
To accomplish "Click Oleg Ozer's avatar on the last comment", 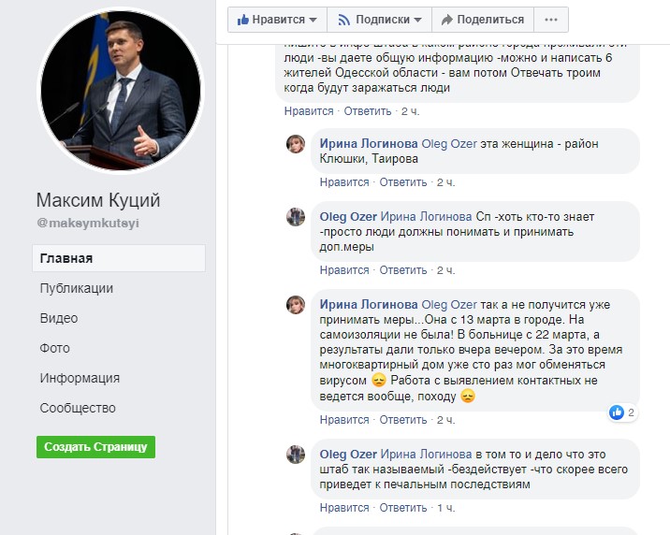I will 296,454.
